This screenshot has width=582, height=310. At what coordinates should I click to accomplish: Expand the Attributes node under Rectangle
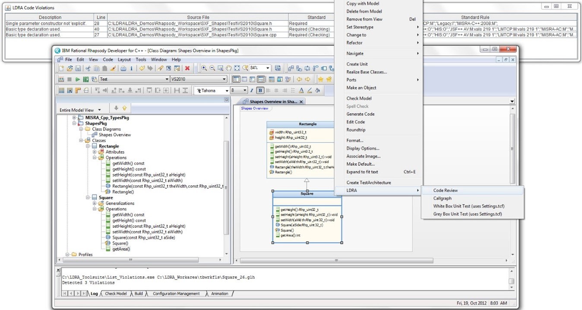click(95, 152)
